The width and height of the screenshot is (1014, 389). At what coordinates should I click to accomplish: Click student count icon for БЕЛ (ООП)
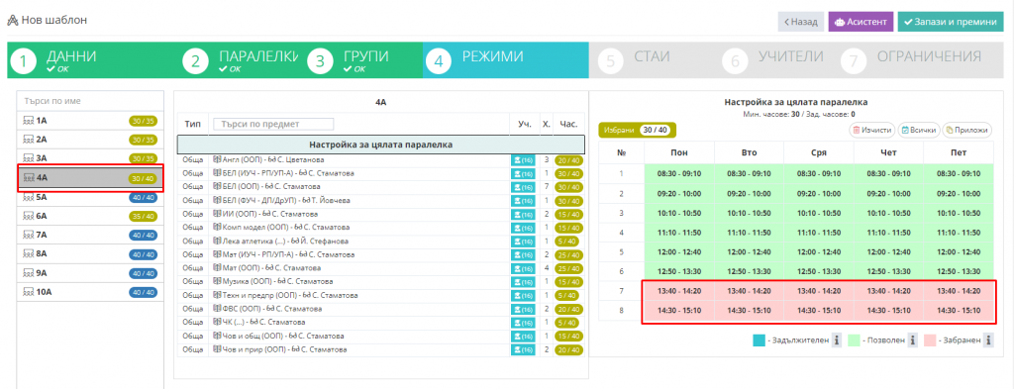pos(523,187)
